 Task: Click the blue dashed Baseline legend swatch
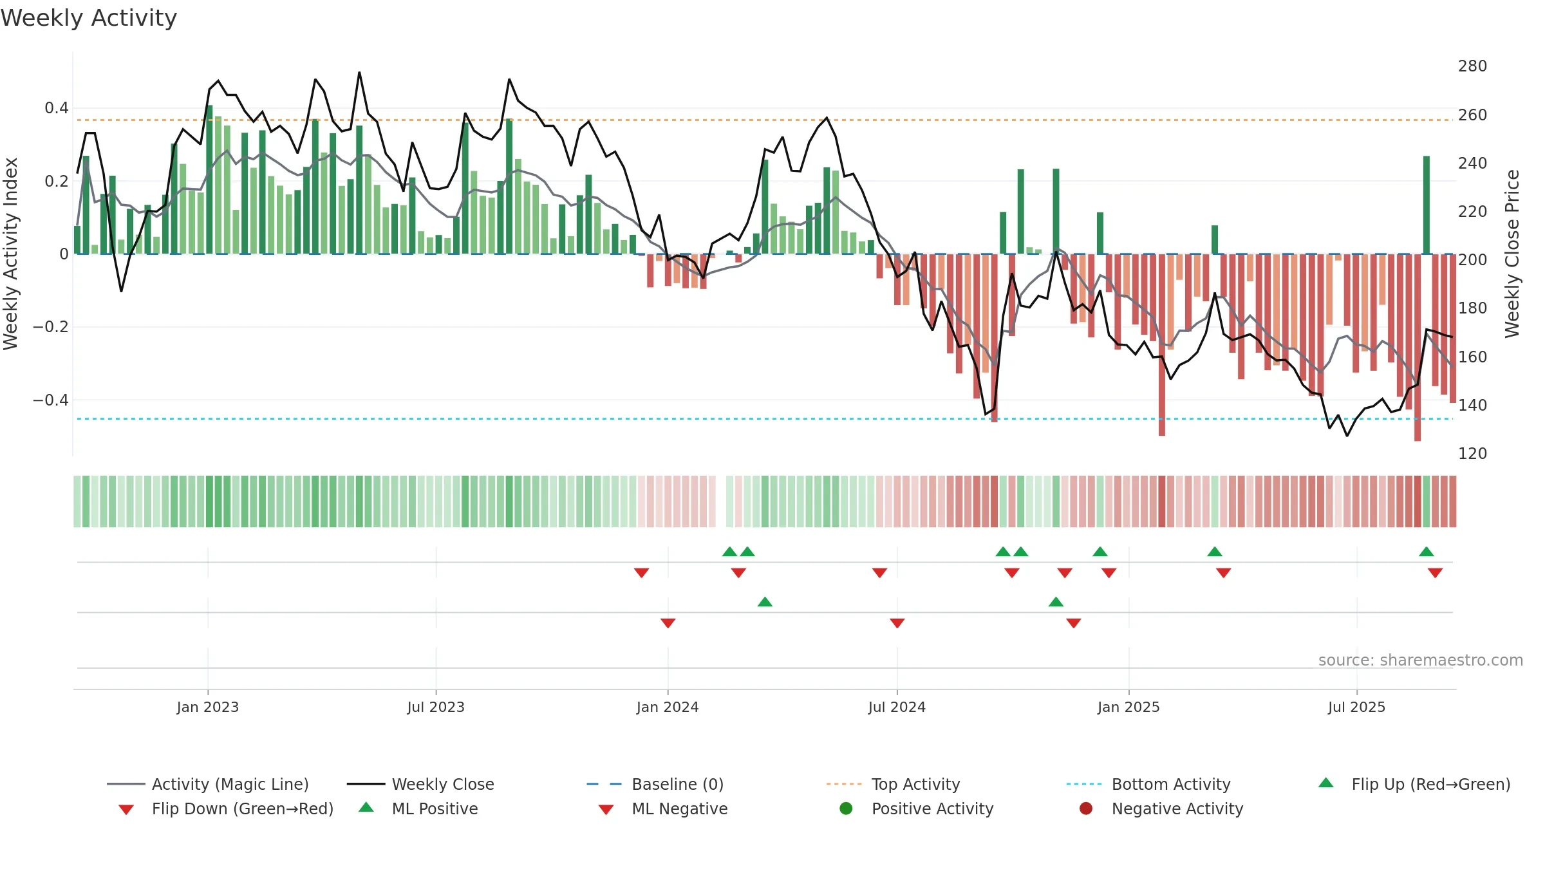604,784
